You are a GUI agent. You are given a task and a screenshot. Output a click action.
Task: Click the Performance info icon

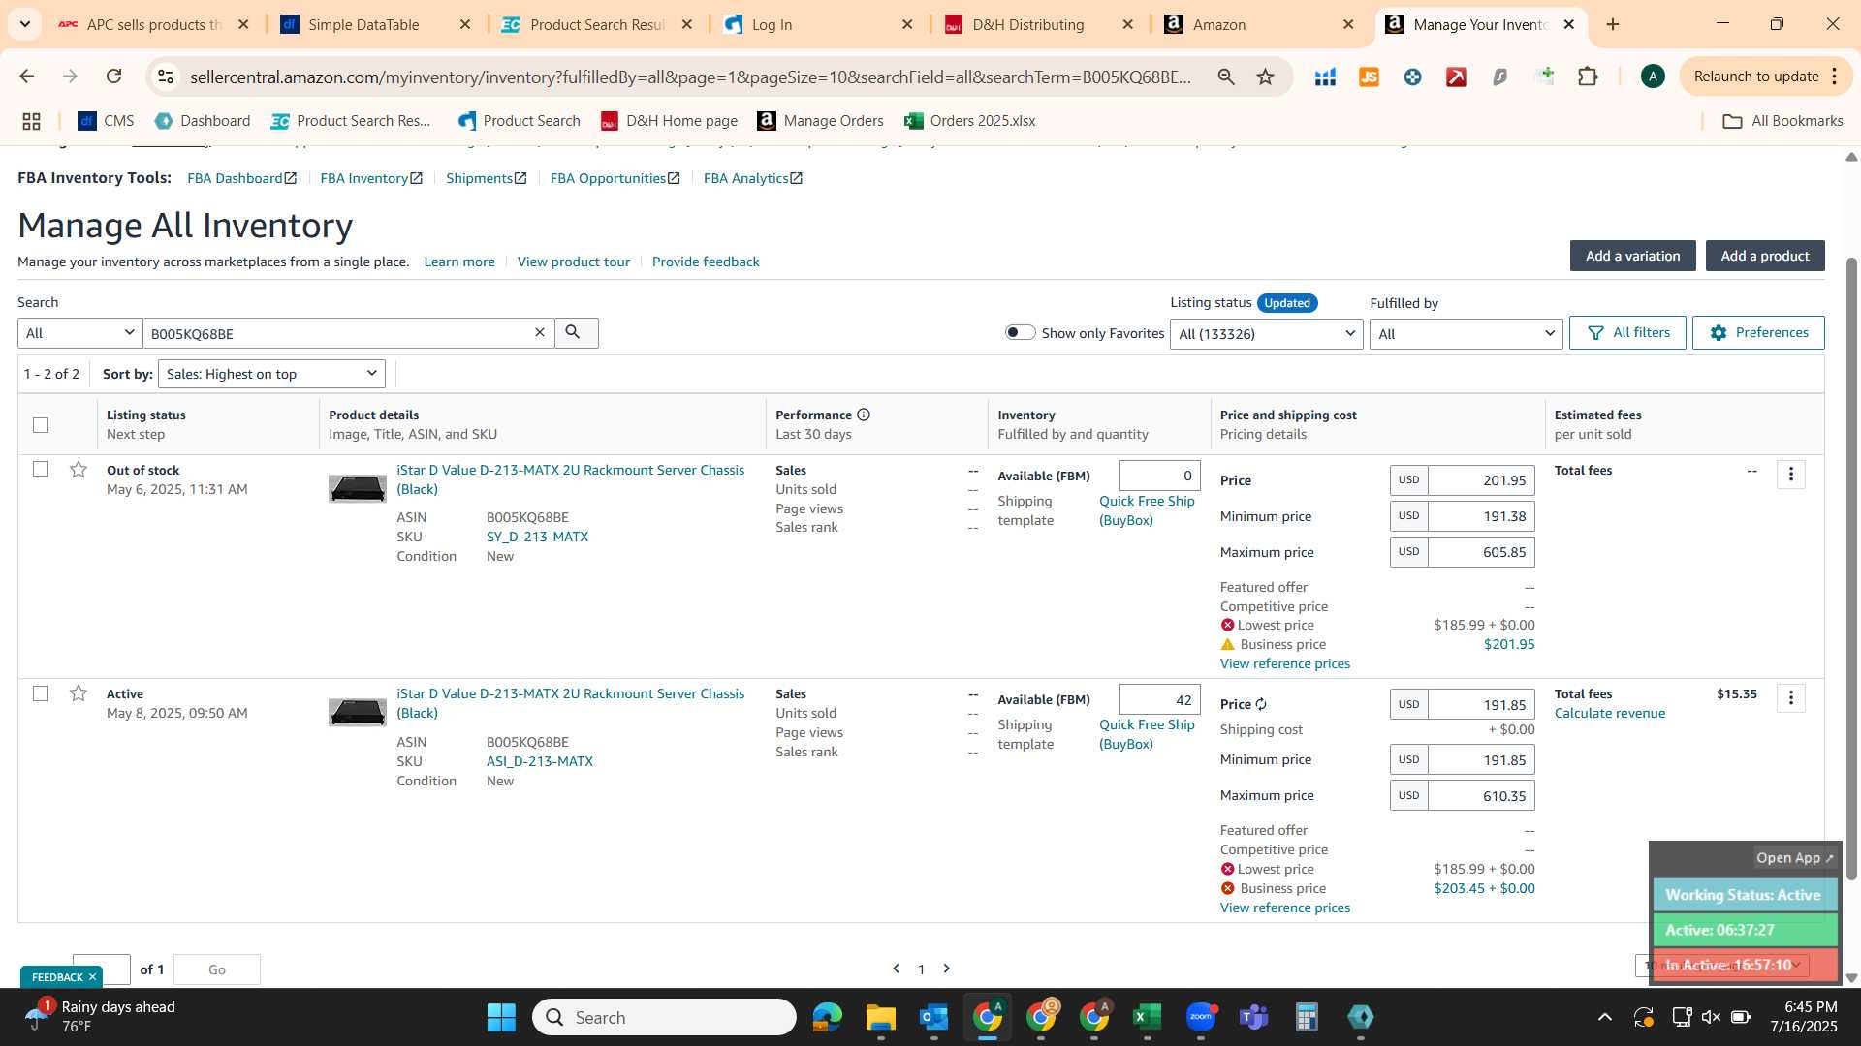864,415
